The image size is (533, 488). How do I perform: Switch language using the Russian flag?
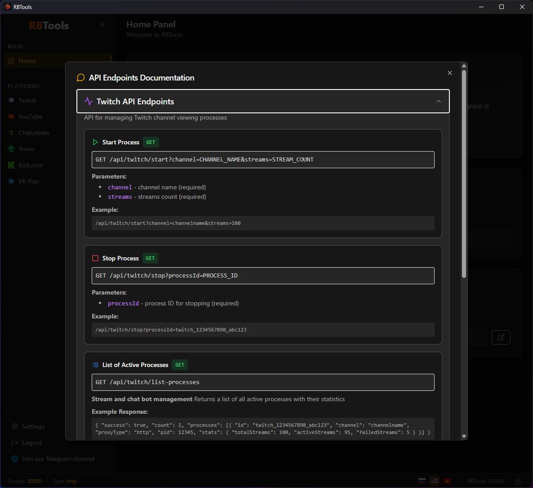[x=422, y=481]
